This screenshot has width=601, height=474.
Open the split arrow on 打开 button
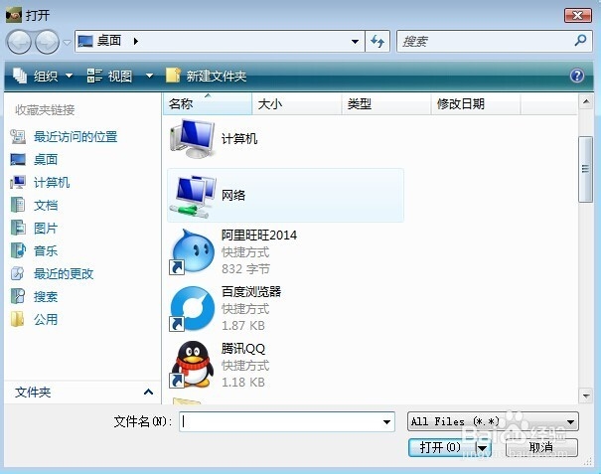tap(483, 447)
